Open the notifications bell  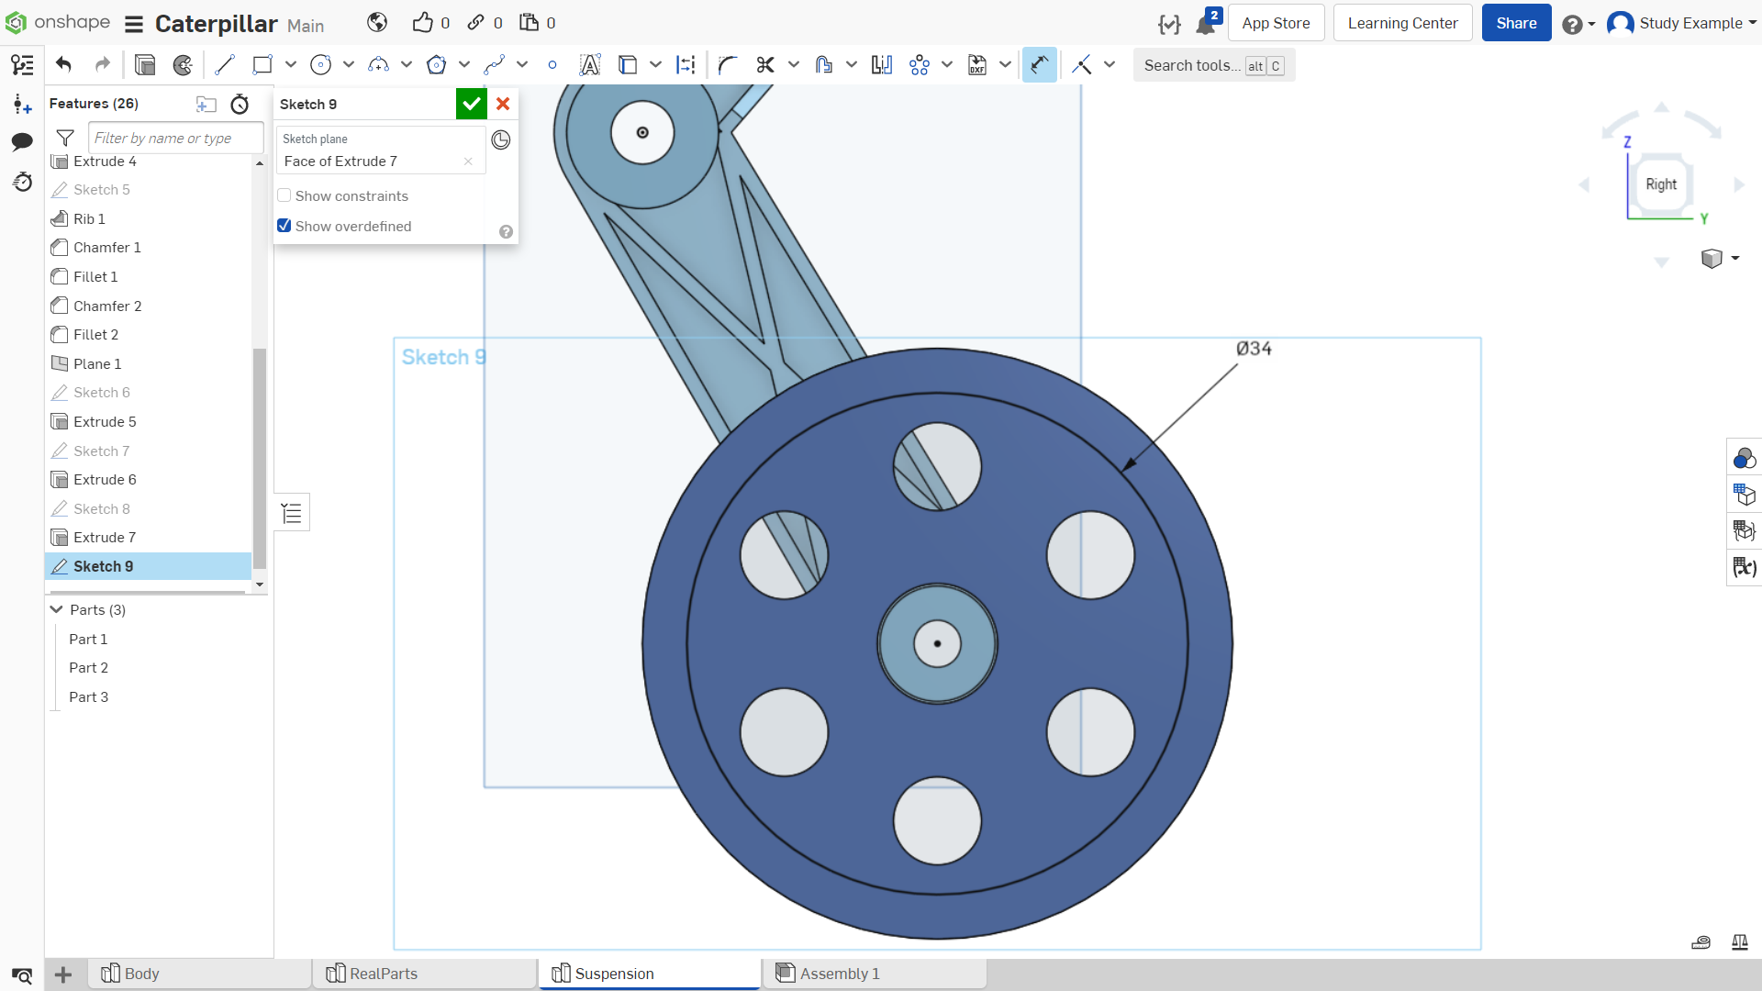click(x=1206, y=24)
